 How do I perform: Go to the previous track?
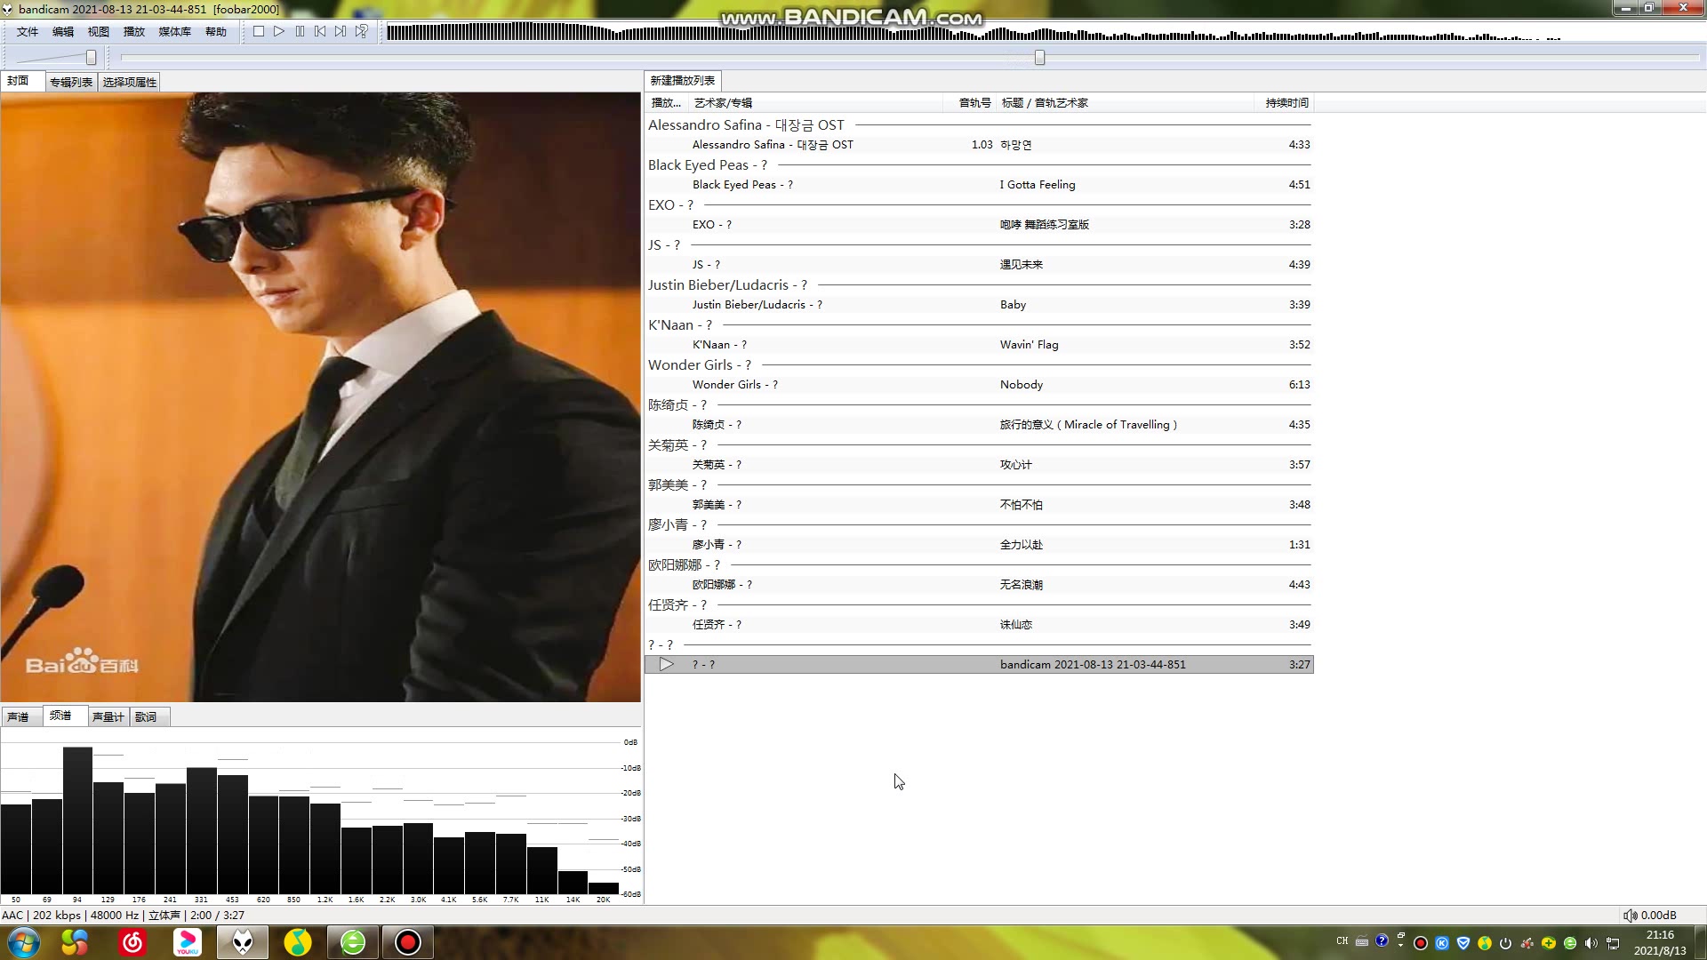coord(320,31)
